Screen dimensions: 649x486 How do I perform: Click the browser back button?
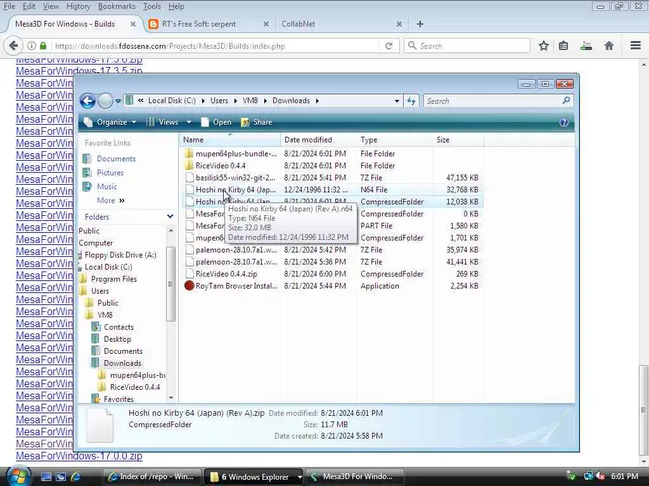pyautogui.click(x=13, y=46)
